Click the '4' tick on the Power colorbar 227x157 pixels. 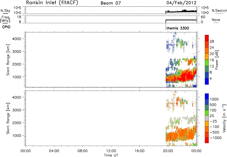click(x=211, y=78)
